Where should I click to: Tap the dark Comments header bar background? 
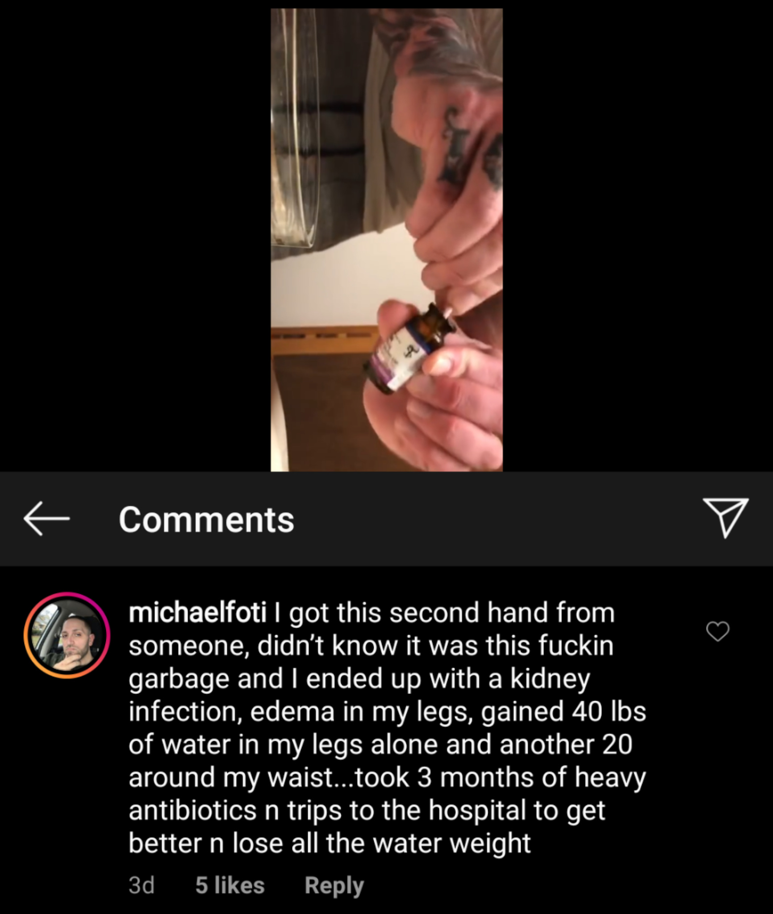click(x=491, y=519)
